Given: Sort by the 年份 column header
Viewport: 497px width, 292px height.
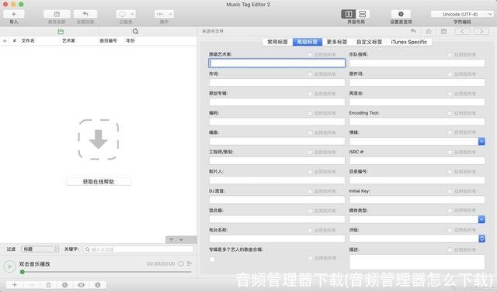Looking at the screenshot, I should [130, 41].
